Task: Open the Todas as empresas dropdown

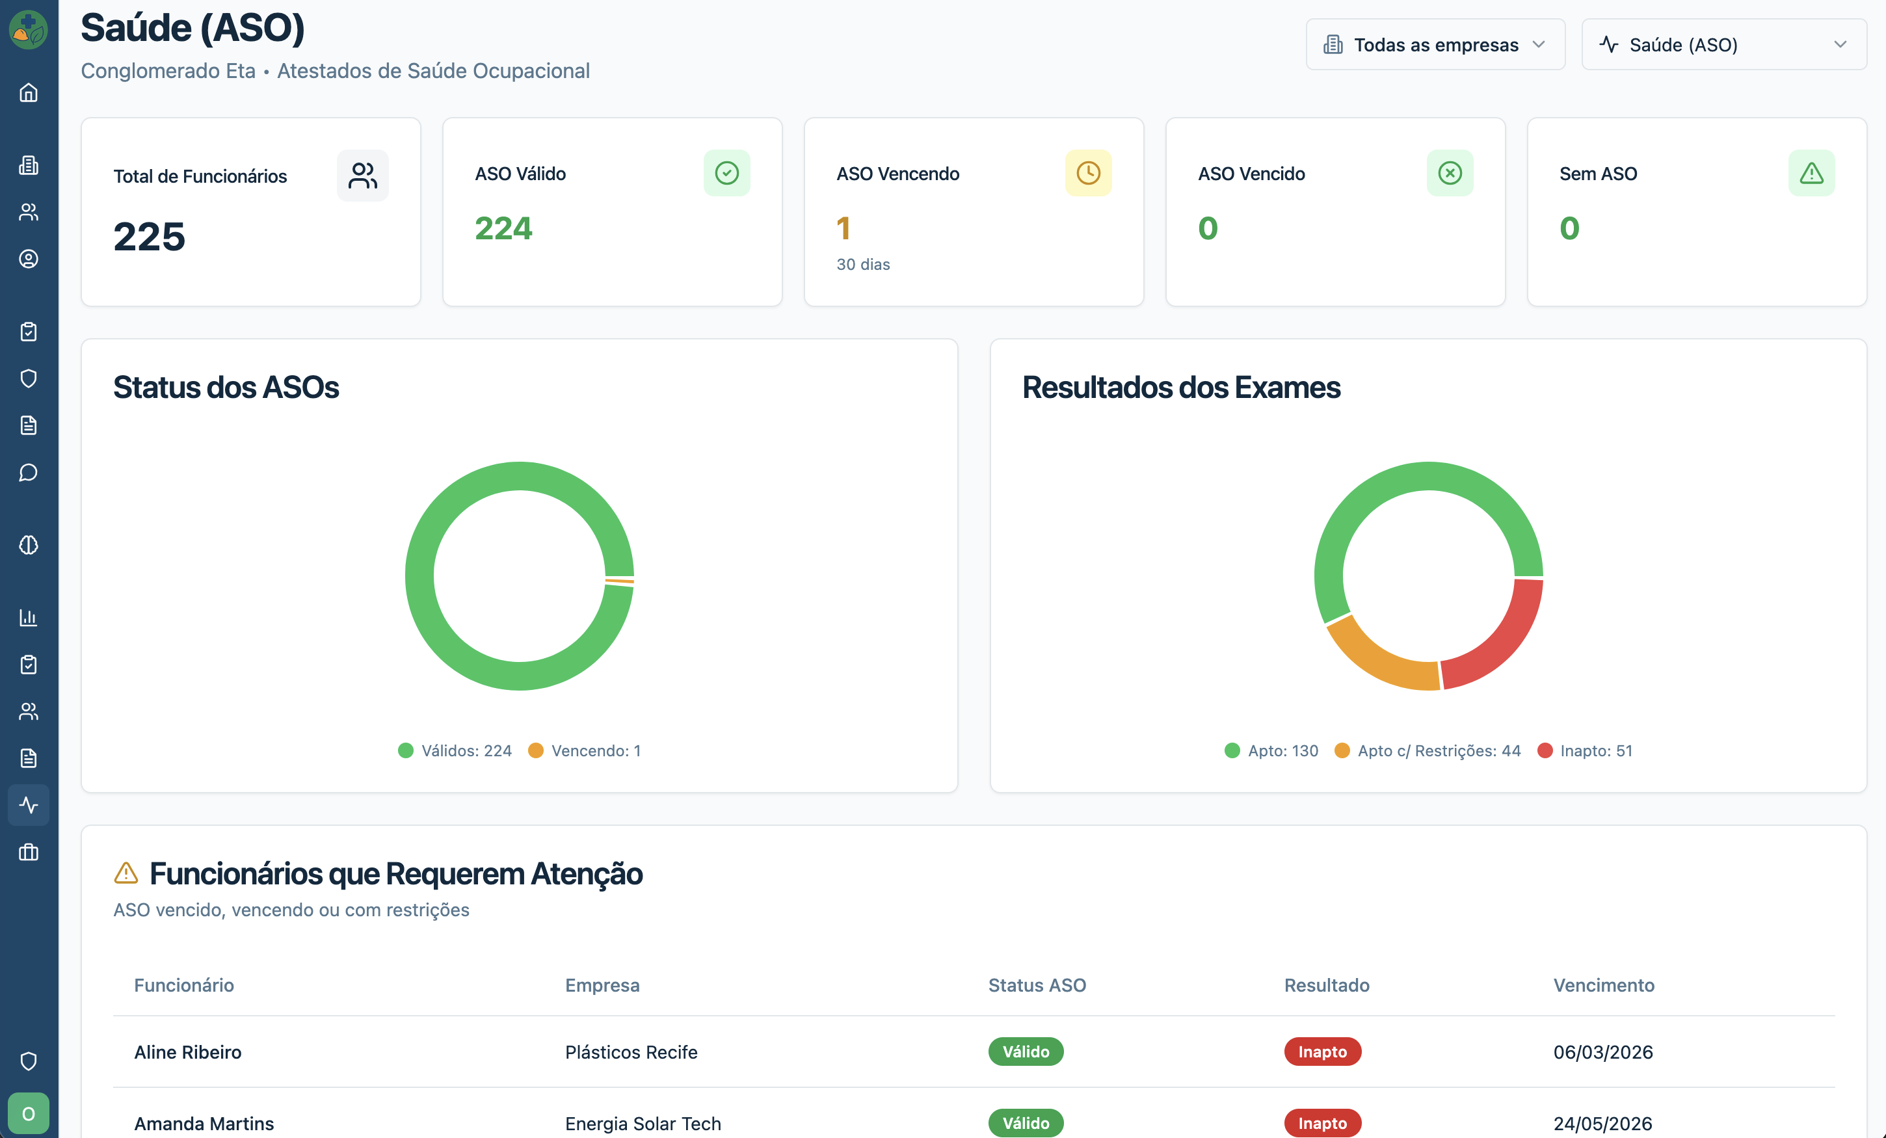Action: 1435,44
